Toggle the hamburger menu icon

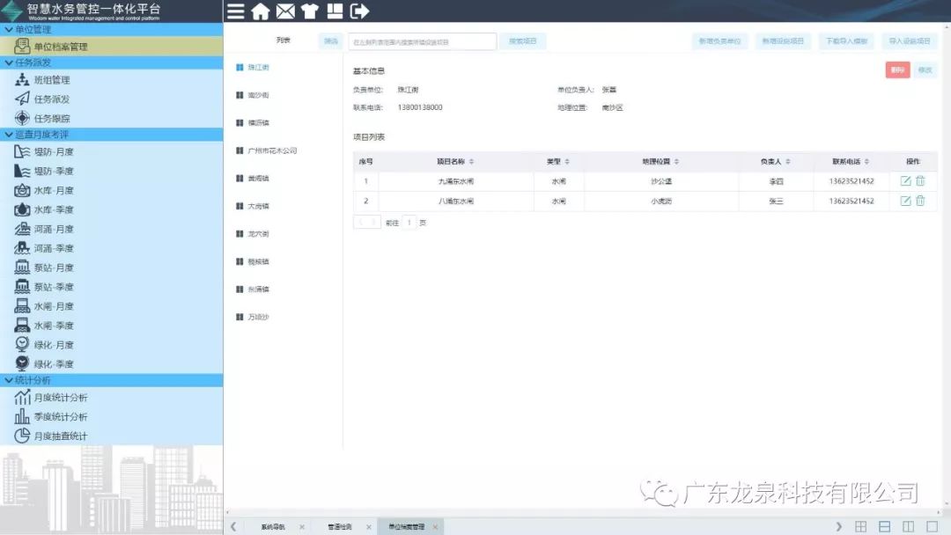pyautogui.click(x=236, y=11)
